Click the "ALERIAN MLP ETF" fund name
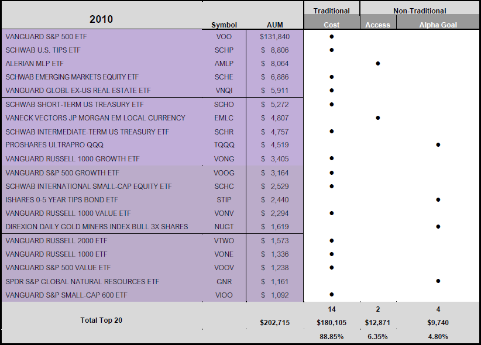Image resolution: width=481 pixels, height=345 pixels. (x=35, y=64)
